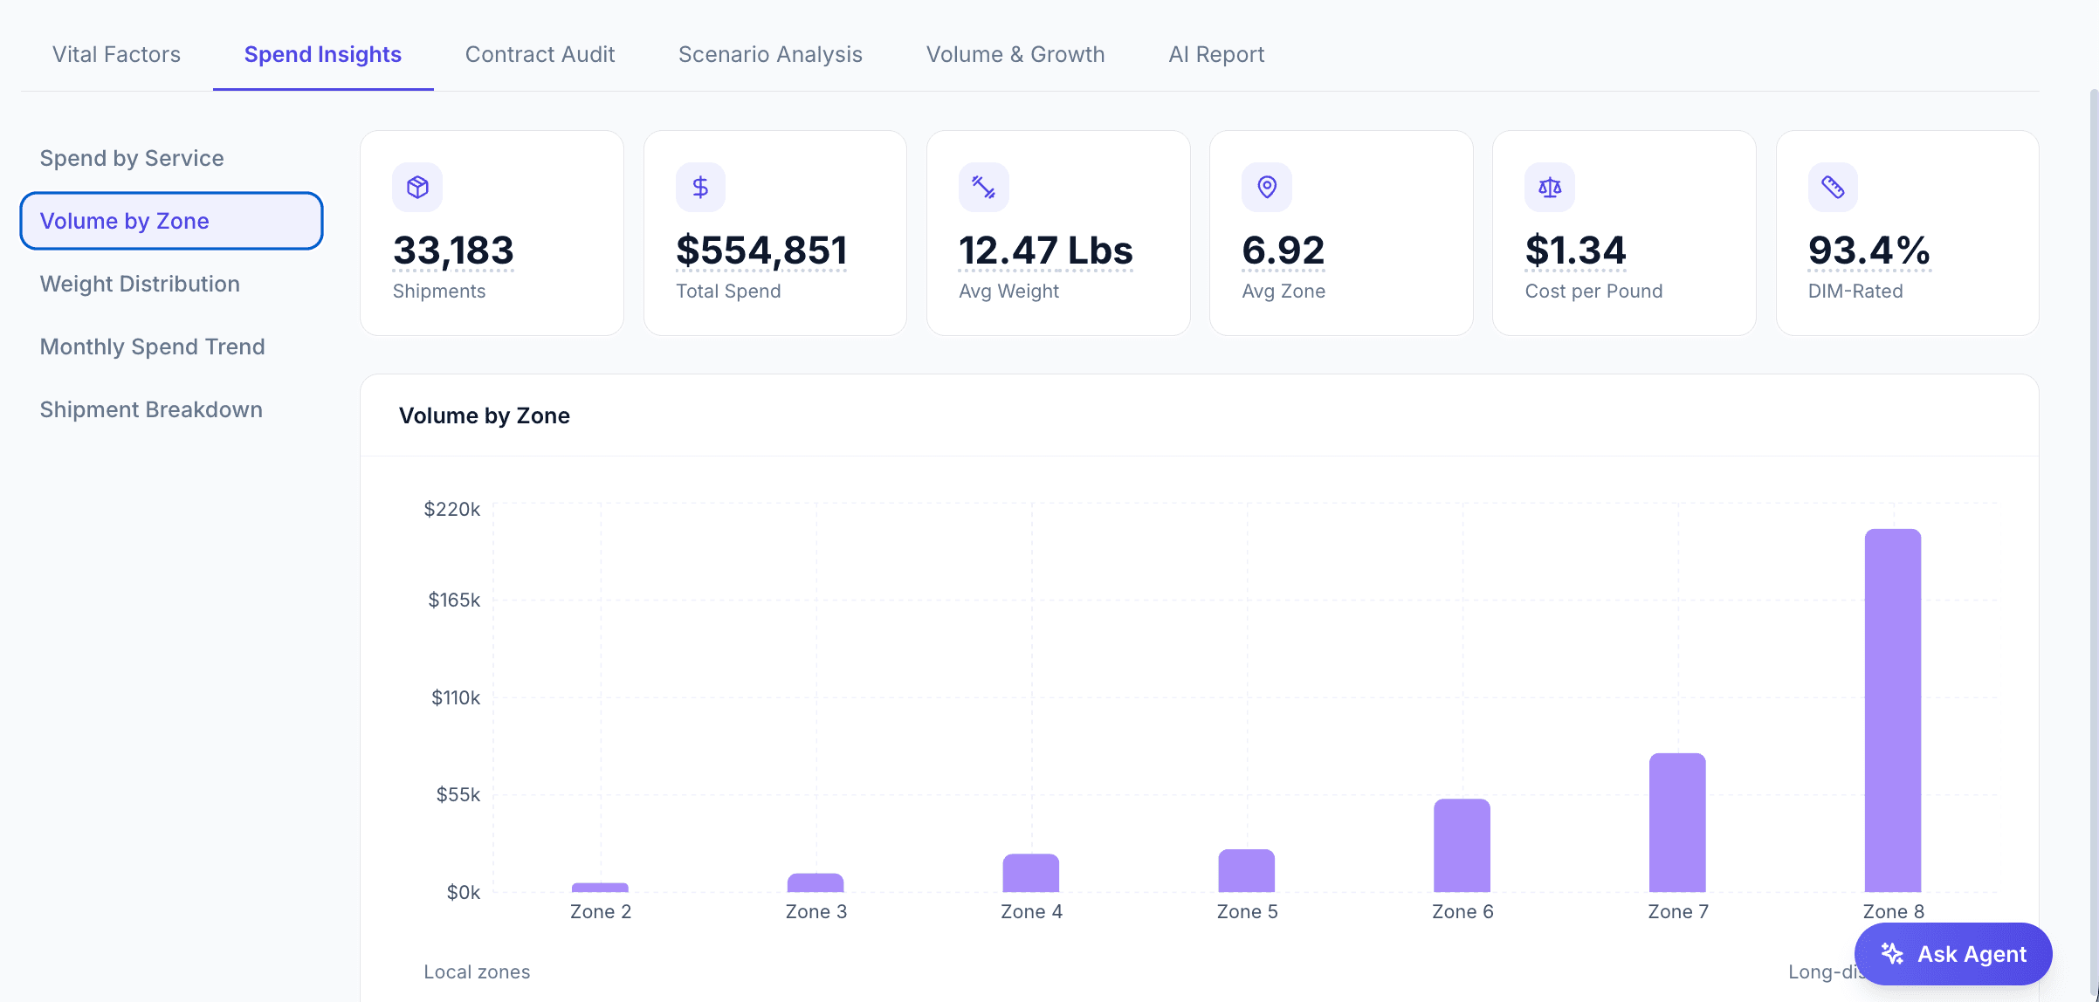
Task: Switch to the Contract Audit tab
Action: [x=540, y=54]
